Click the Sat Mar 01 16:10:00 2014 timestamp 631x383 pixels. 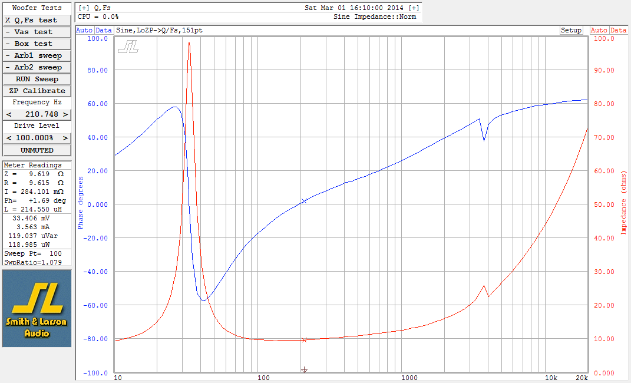(x=354, y=8)
